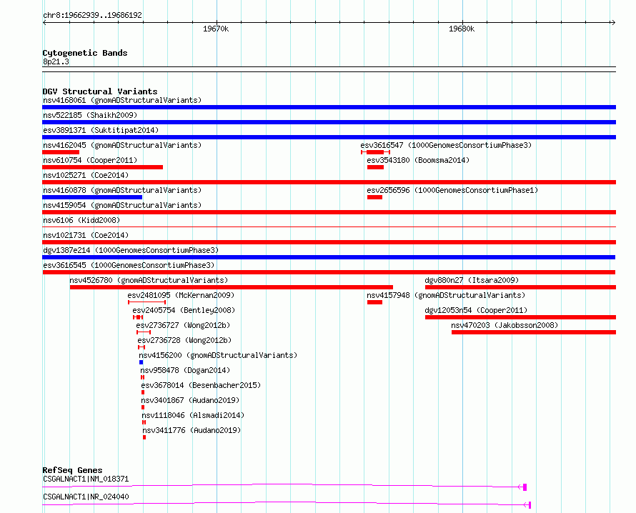Select the red bar under esv3543180

click(x=375, y=167)
